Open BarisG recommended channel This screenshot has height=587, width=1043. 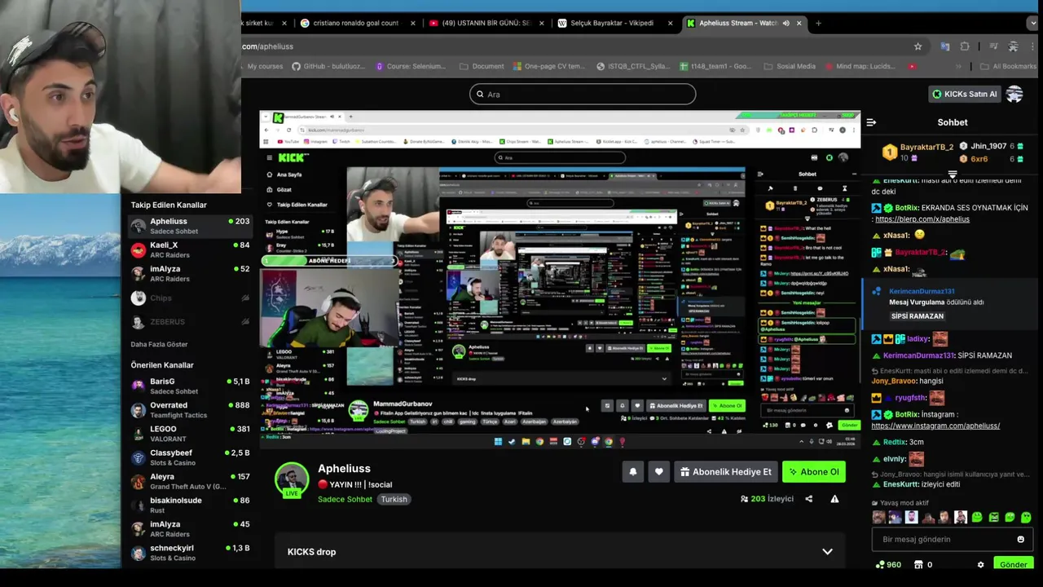coord(190,386)
